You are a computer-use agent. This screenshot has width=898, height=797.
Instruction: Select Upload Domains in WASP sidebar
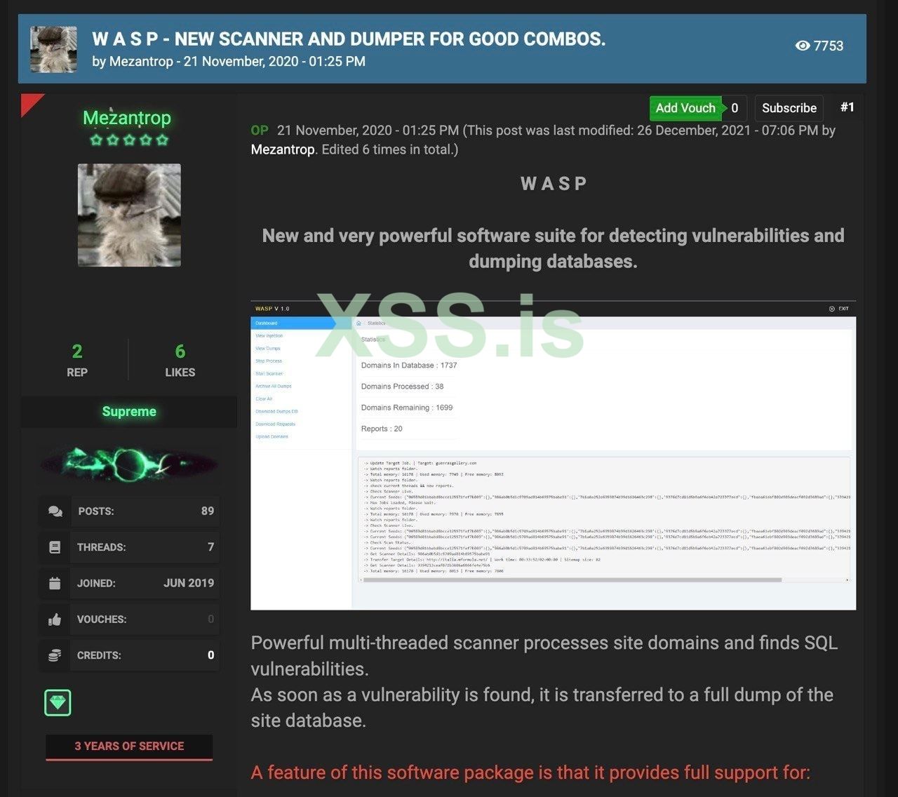tap(272, 437)
